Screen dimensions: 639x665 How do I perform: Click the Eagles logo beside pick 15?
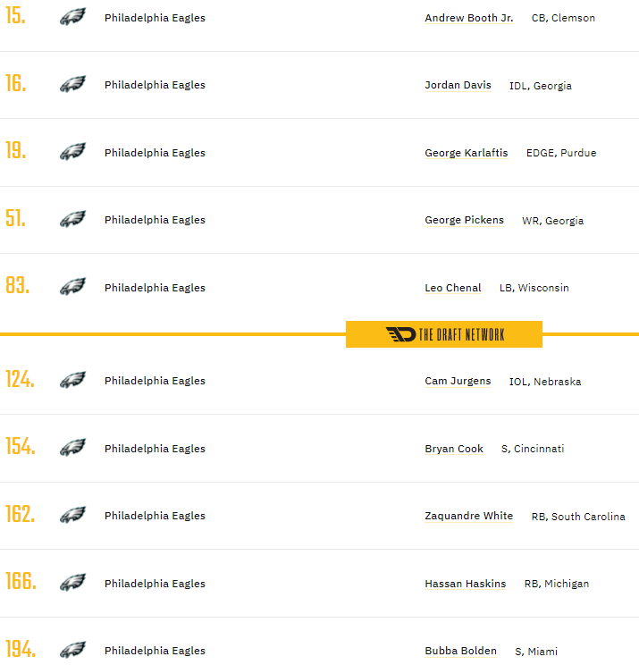(72, 17)
